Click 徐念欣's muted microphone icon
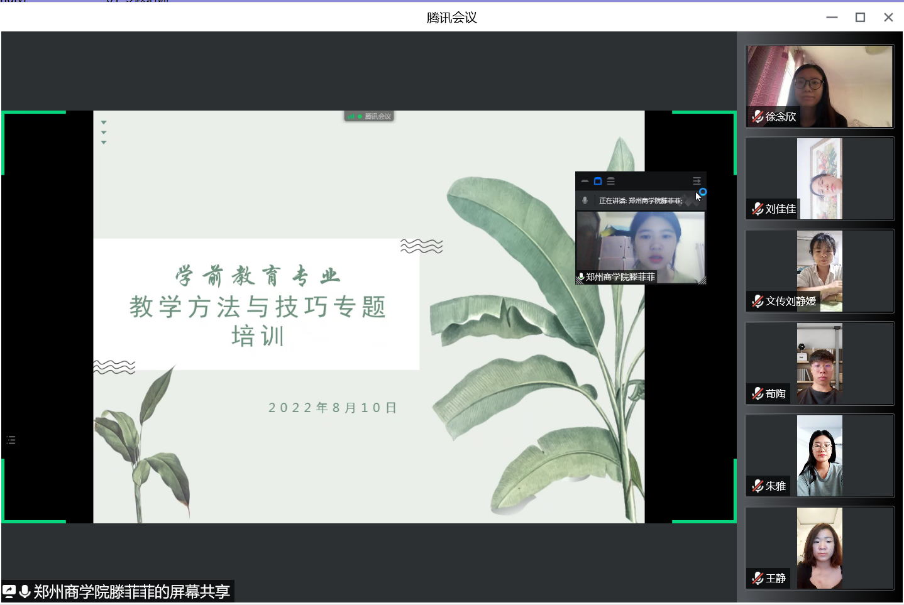The height and width of the screenshot is (605, 904). (x=758, y=116)
